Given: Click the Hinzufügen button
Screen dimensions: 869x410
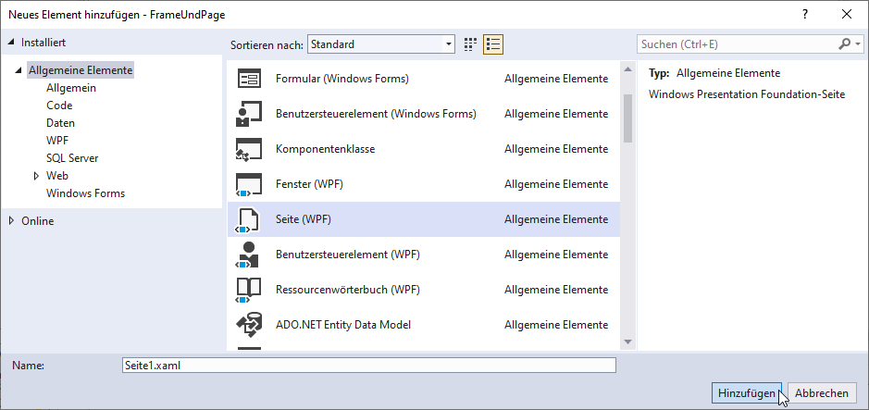Looking at the screenshot, I should (746, 393).
